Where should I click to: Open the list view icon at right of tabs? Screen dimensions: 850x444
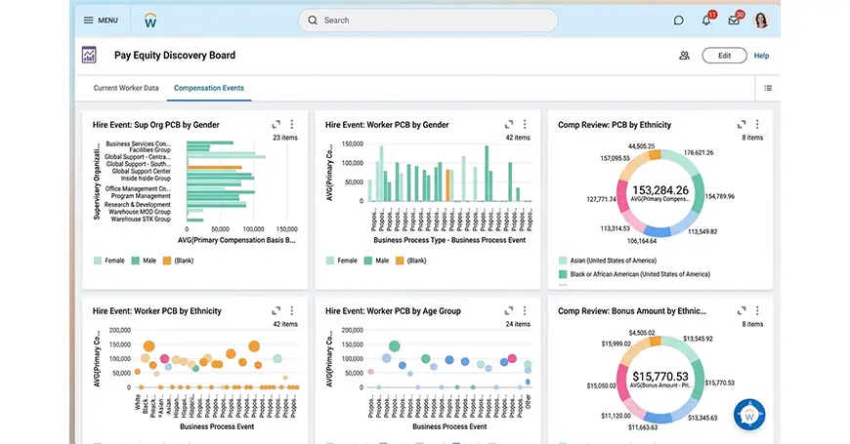(x=768, y=88)
